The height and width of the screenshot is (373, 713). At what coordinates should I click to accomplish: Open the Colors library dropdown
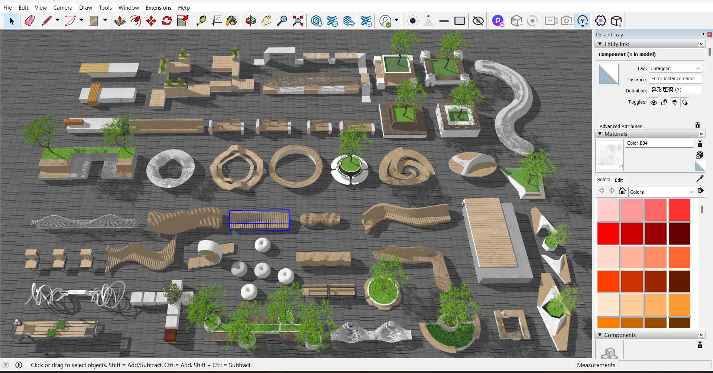click(x=661, y=192)
